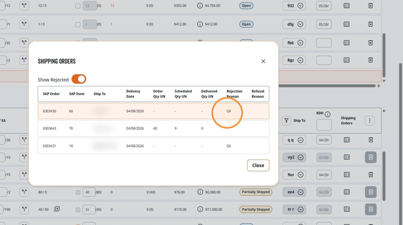Toggle off the Show Rejected switch
The height and width of the screenshot is (225, 403).
point(79,79)
